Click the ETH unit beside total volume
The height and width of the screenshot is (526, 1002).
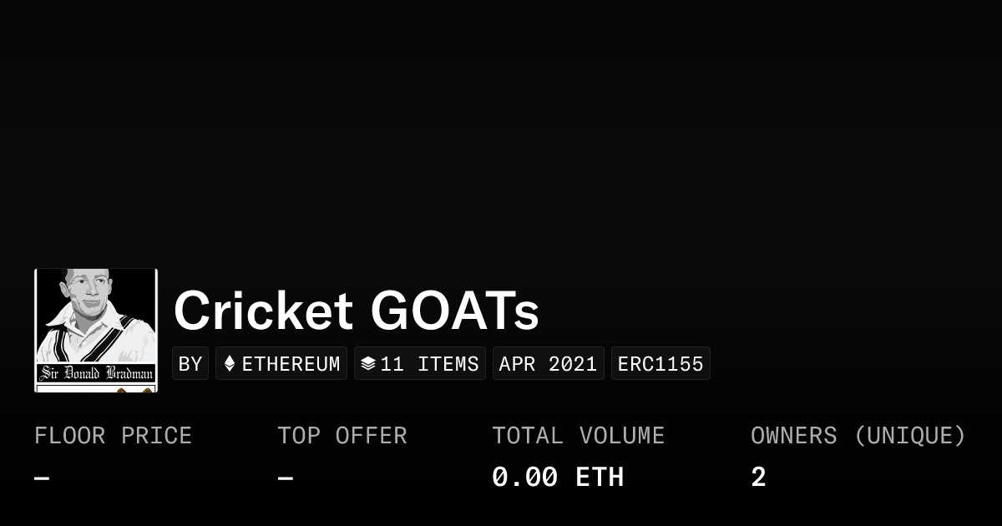(600, 478)
